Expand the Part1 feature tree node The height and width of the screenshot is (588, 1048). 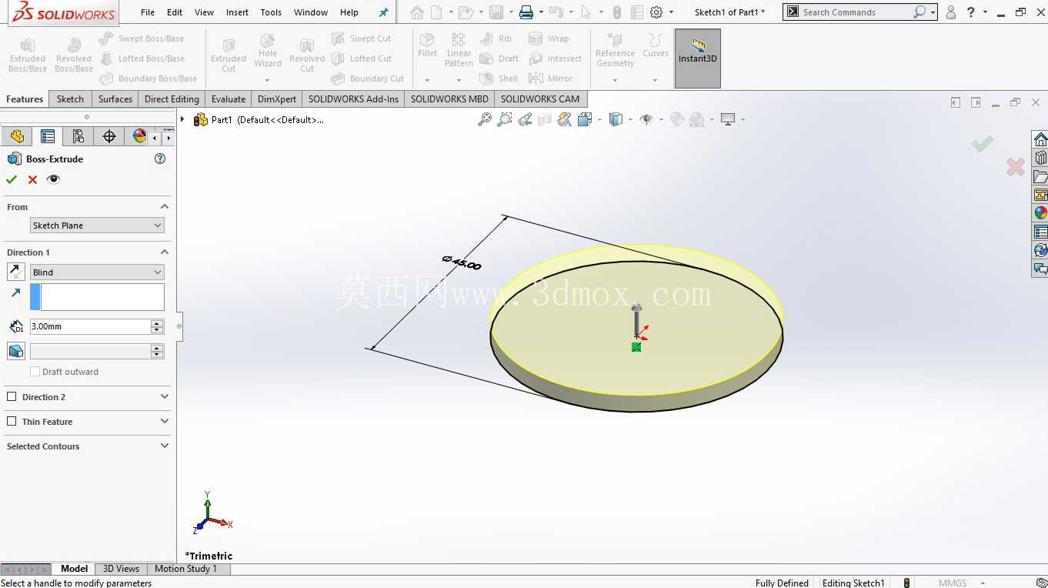(182, 119)
